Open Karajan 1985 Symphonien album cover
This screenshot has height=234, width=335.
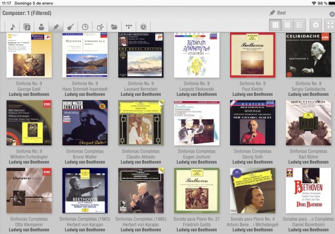click(141, 191)
